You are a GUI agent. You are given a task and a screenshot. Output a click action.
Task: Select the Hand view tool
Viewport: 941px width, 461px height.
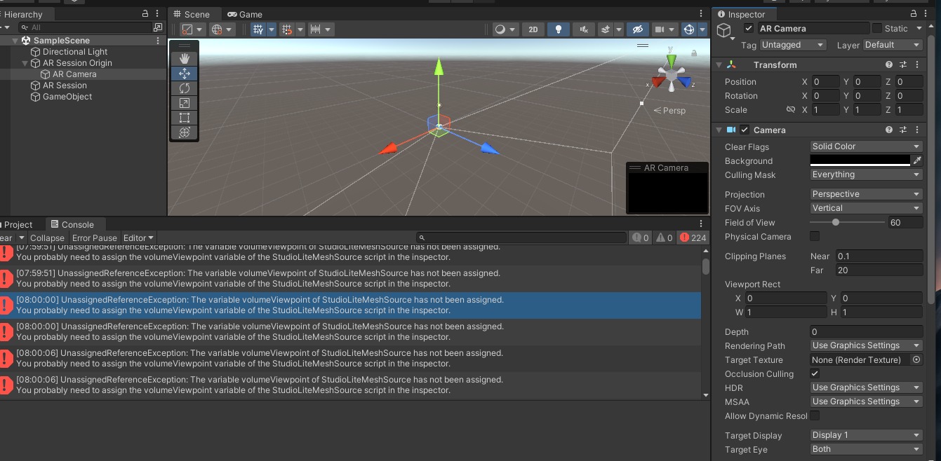(185, 59)
